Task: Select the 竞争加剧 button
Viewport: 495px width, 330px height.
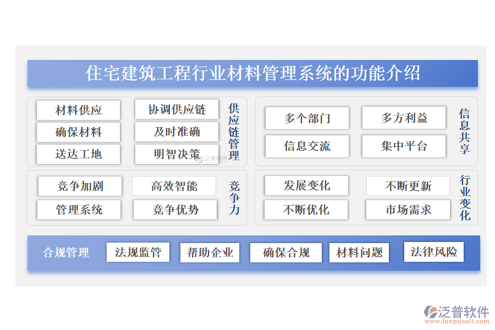Action: pyautogui.click(x=80, y=186)
